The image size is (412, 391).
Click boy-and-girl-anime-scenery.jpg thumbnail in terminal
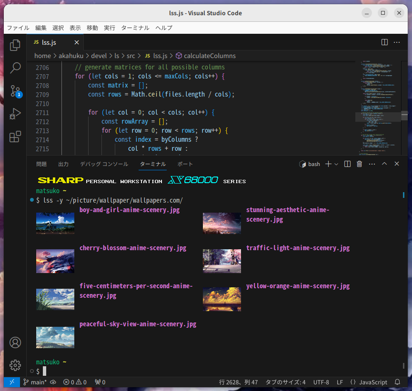pos(55,223)
